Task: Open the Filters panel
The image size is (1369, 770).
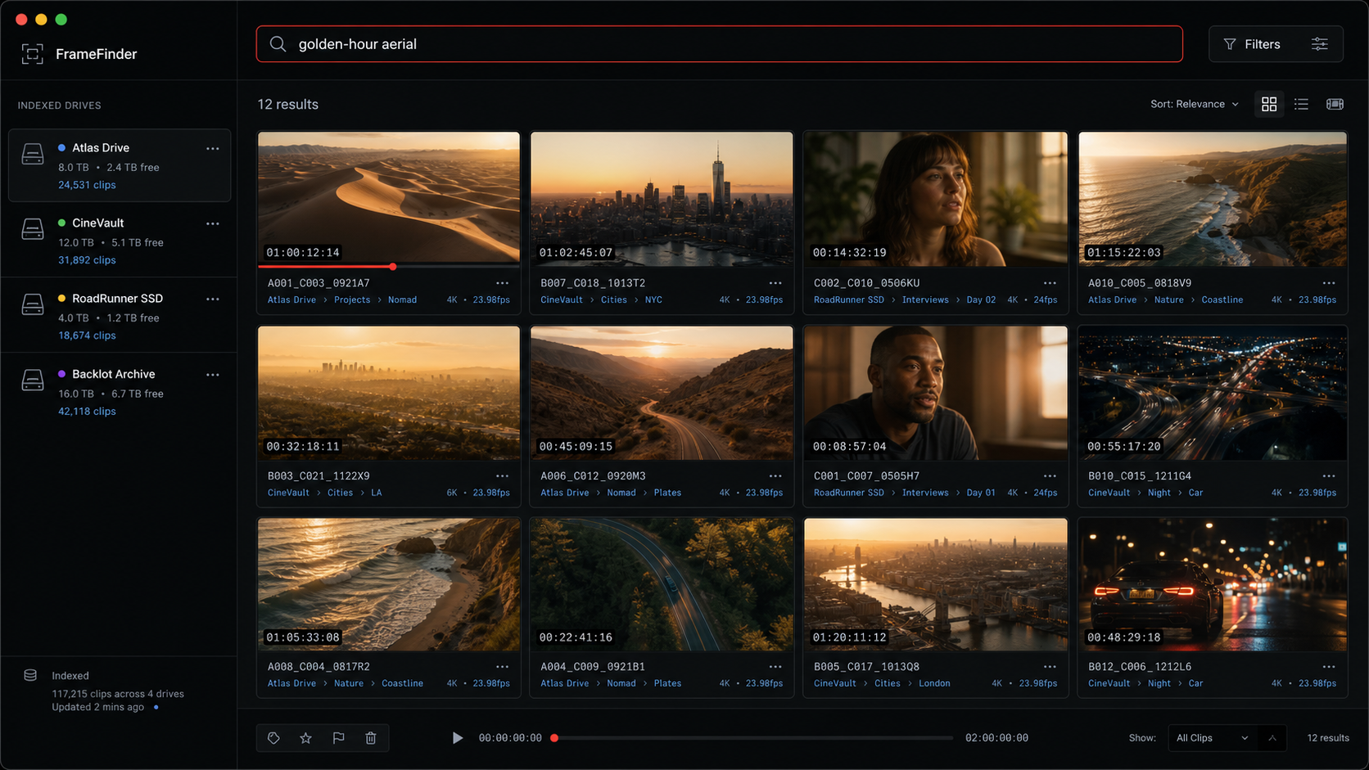Action: (1252, 44)
